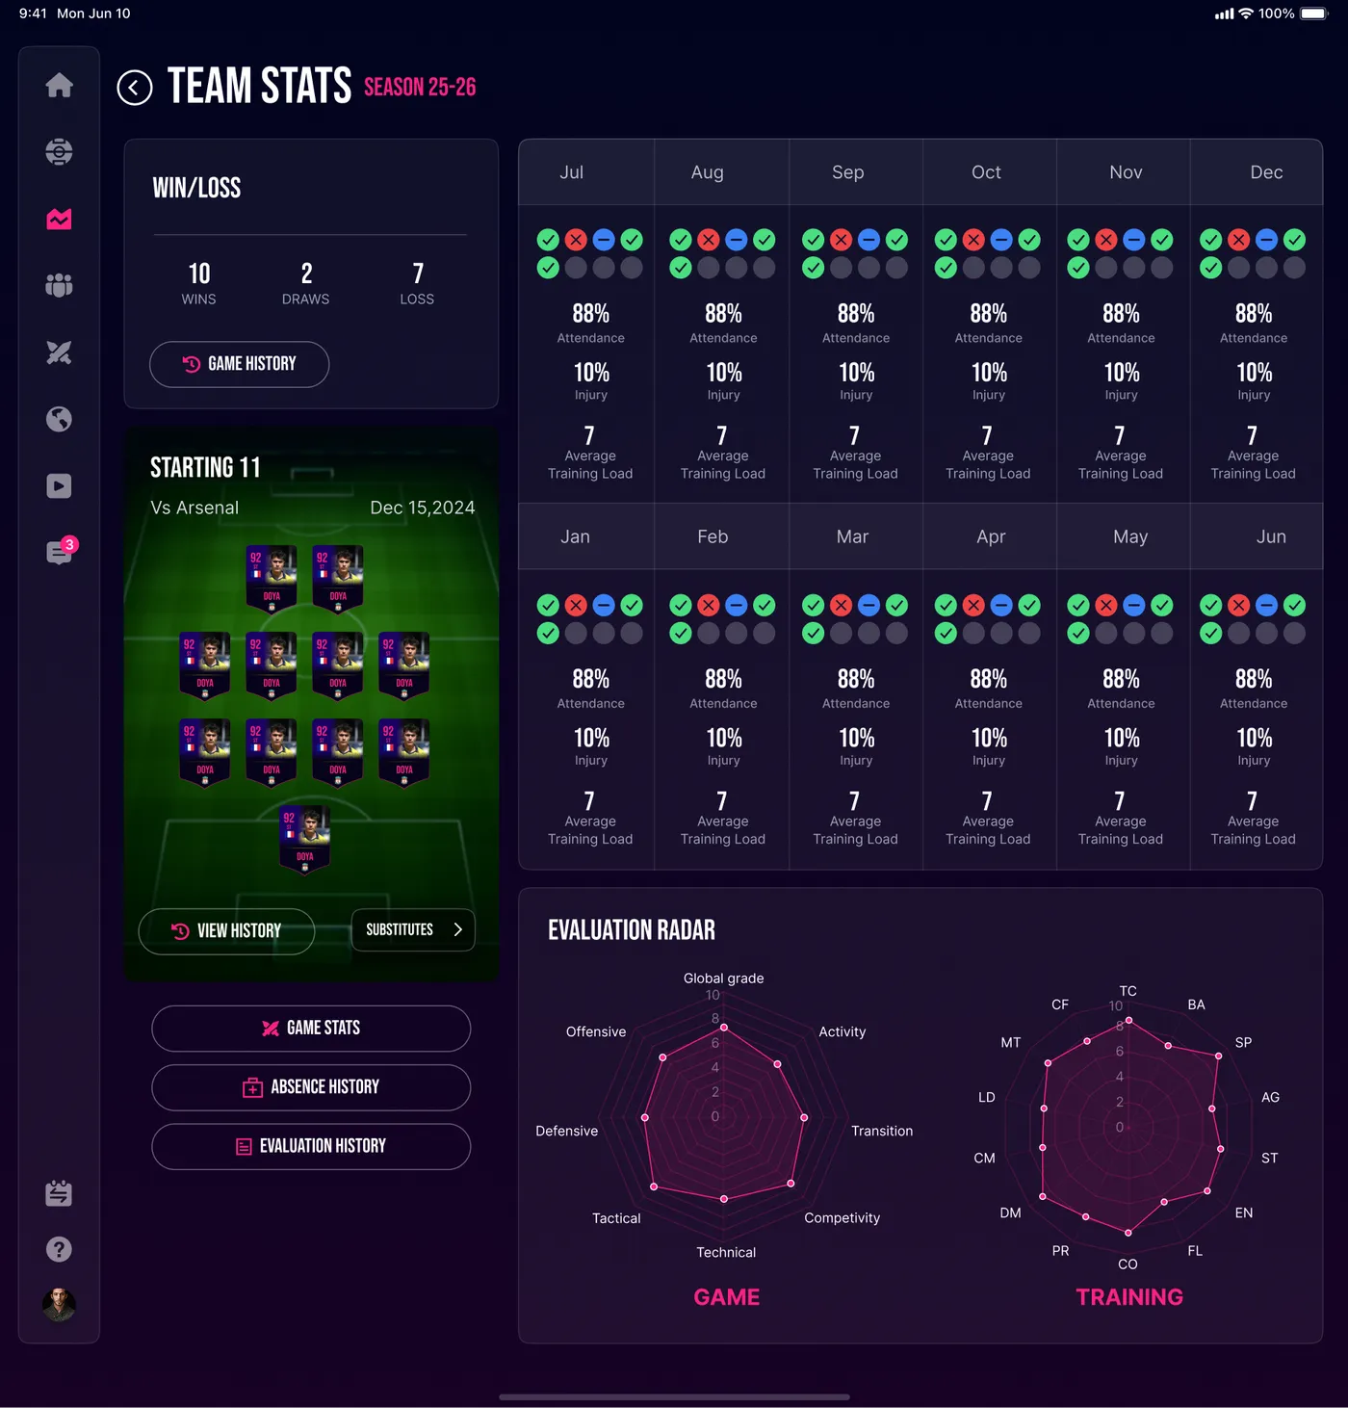Open the Absence History section
This screenshot has width=1348, height=1408.
(x=310, y=1087)
